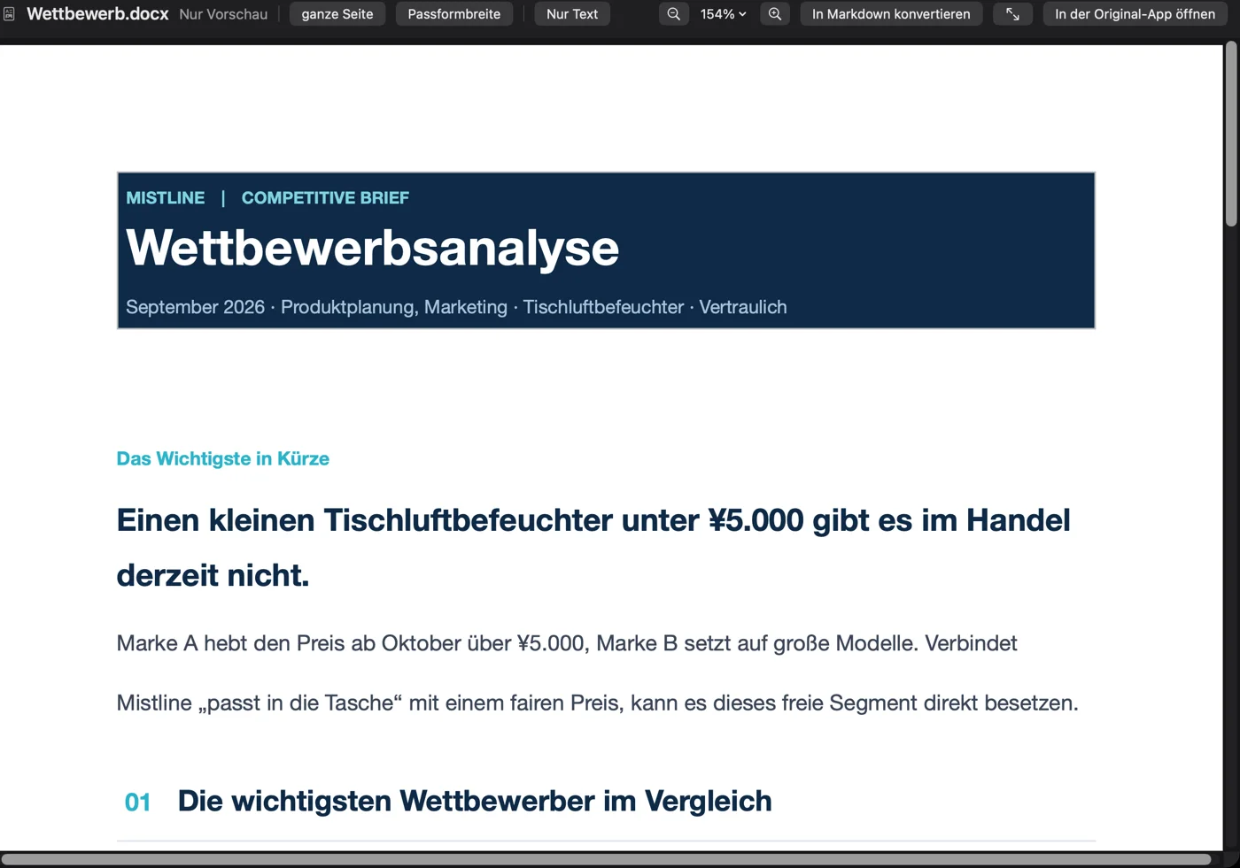Zoom in with the magnifier plus icon
The width and height of the screenshot is (1240, 868).
[775, 14]
